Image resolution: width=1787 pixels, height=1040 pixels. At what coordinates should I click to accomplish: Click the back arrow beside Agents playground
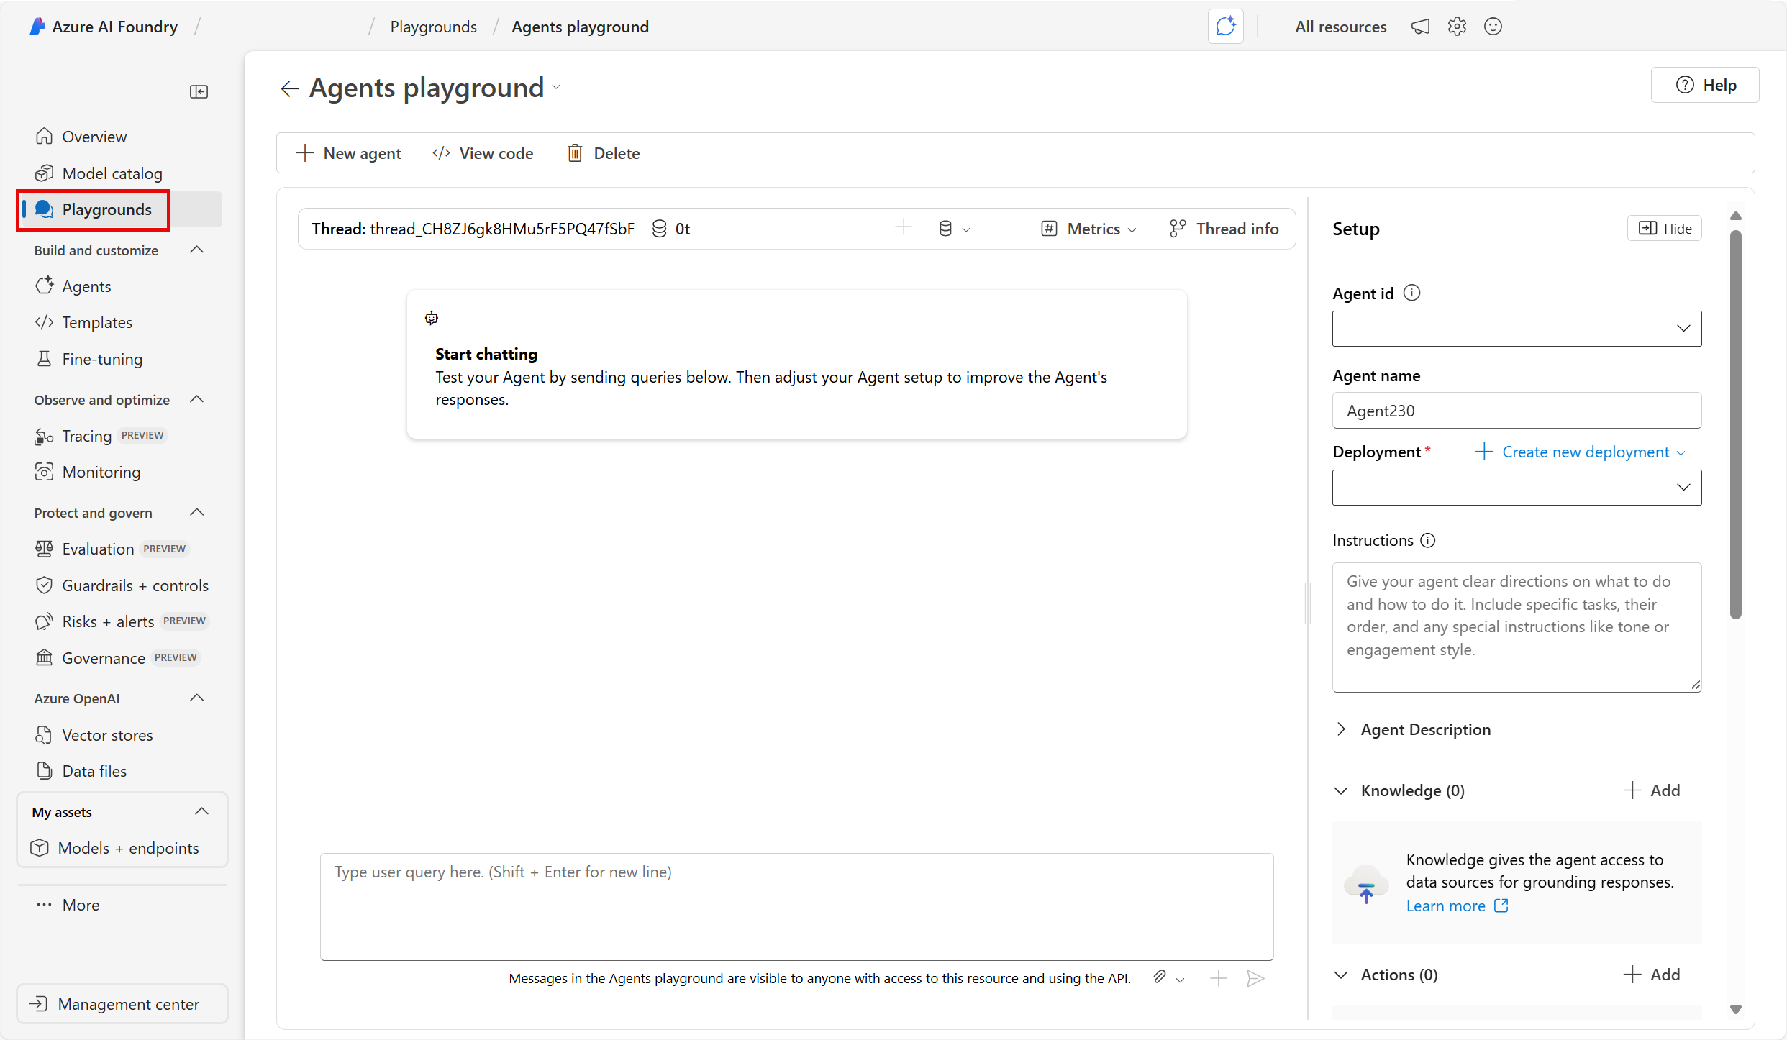[289, 88]
